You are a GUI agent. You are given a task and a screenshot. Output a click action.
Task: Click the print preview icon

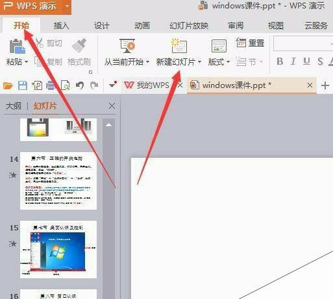point(66,85)
